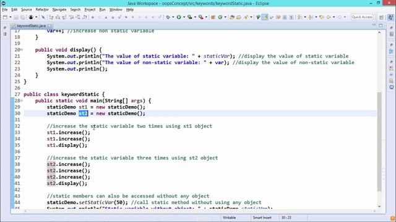
Task: Open the Project menu
Action: [90, 10]
